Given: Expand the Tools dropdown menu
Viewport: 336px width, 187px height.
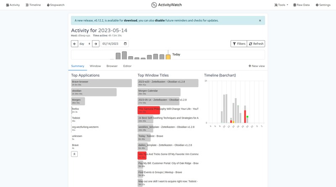Looking at the screenshot, I should pos(281,5).
